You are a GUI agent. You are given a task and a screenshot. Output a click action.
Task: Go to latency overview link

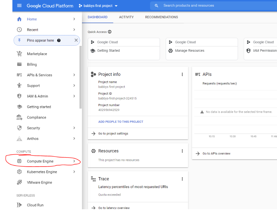tap(114, 208)
